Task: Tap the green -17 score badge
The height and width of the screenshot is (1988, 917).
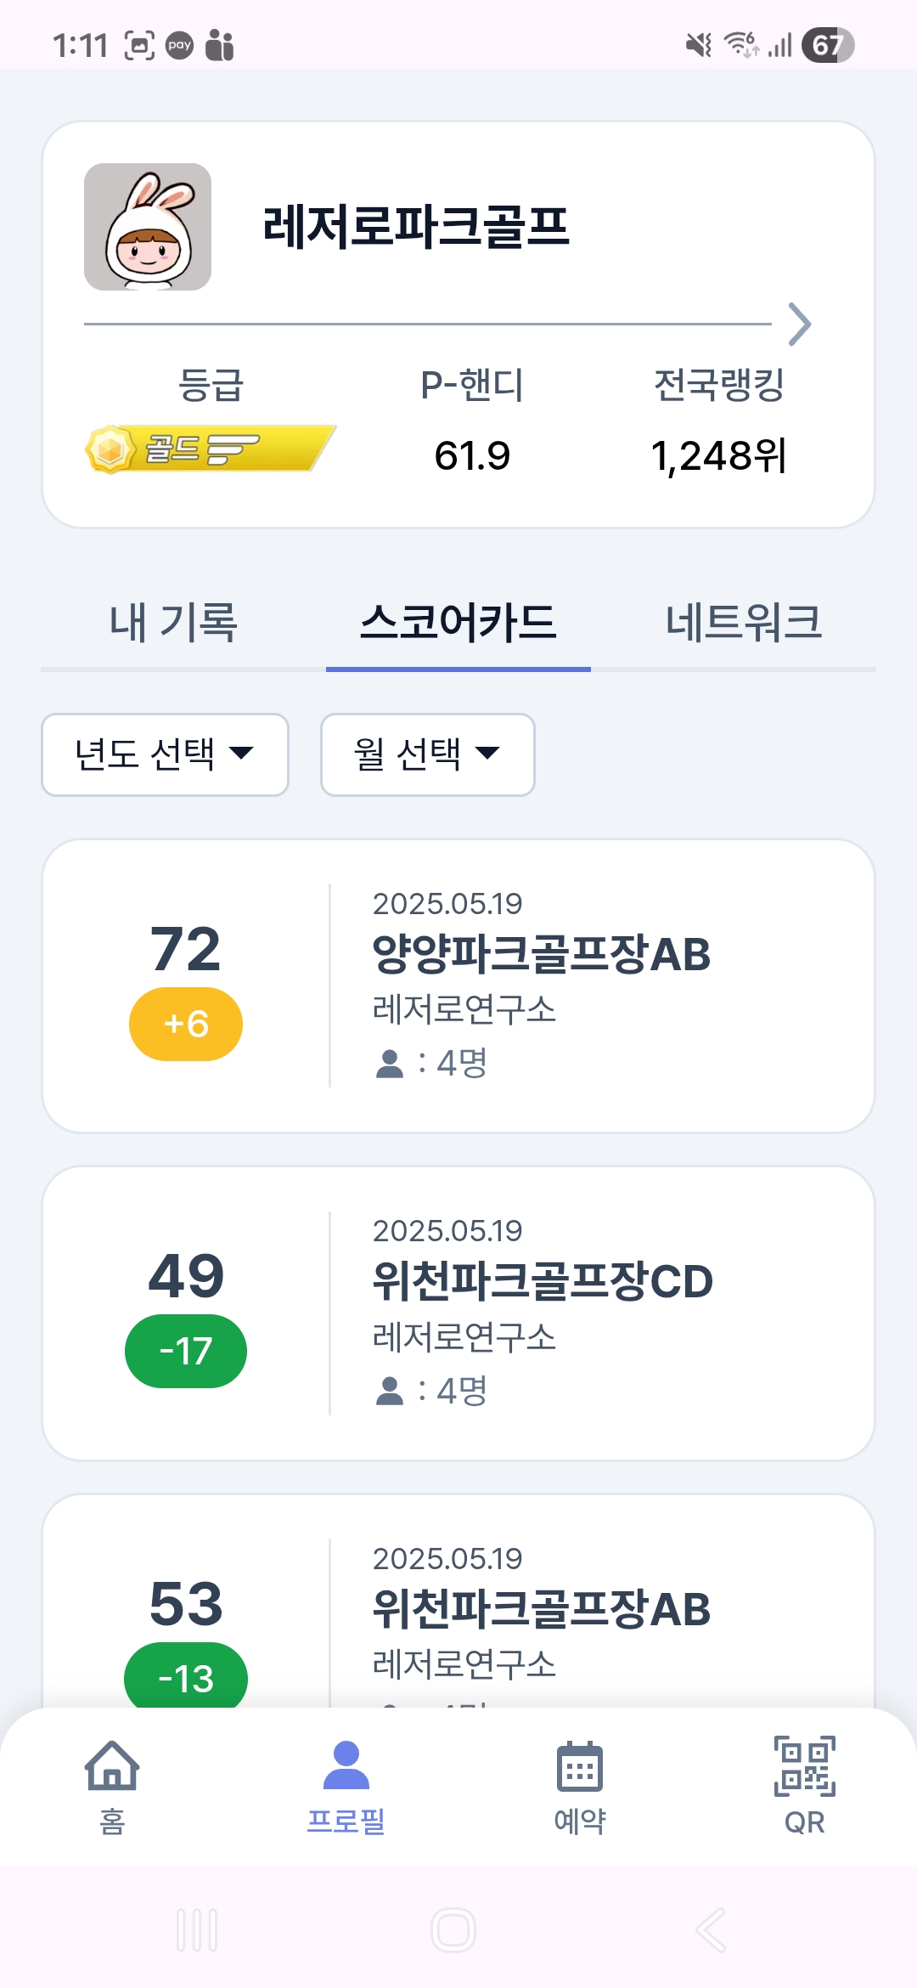Action: 186,1351
